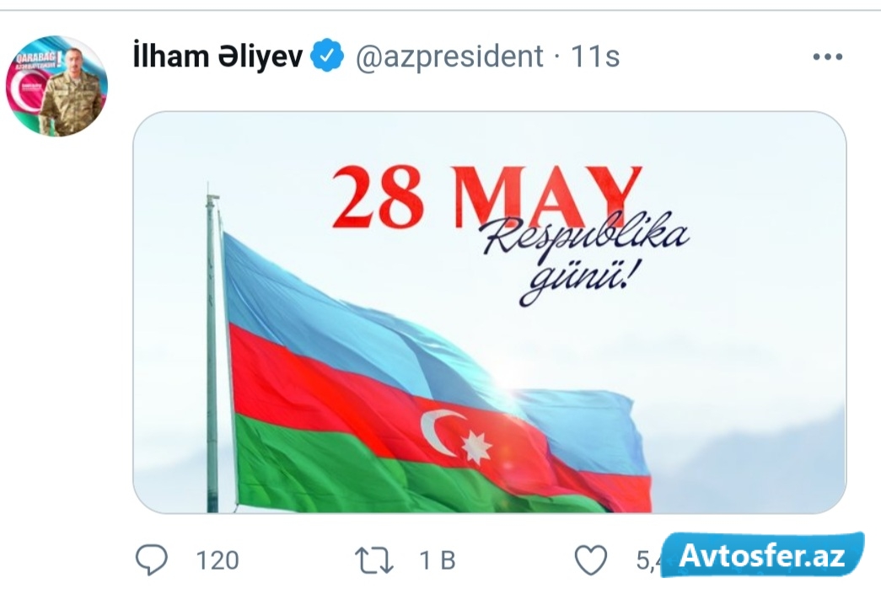
Task: Open the @azpresident handle link
Action: click(x=449, y=57)
